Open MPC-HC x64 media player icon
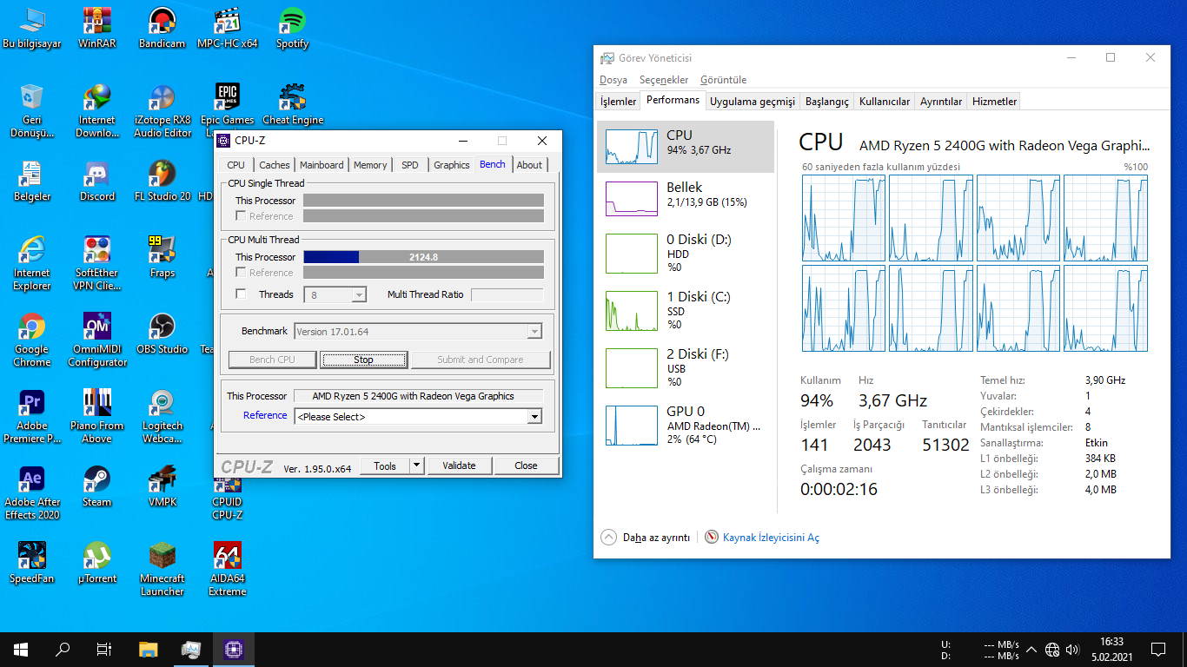 (x=227, y=28)
